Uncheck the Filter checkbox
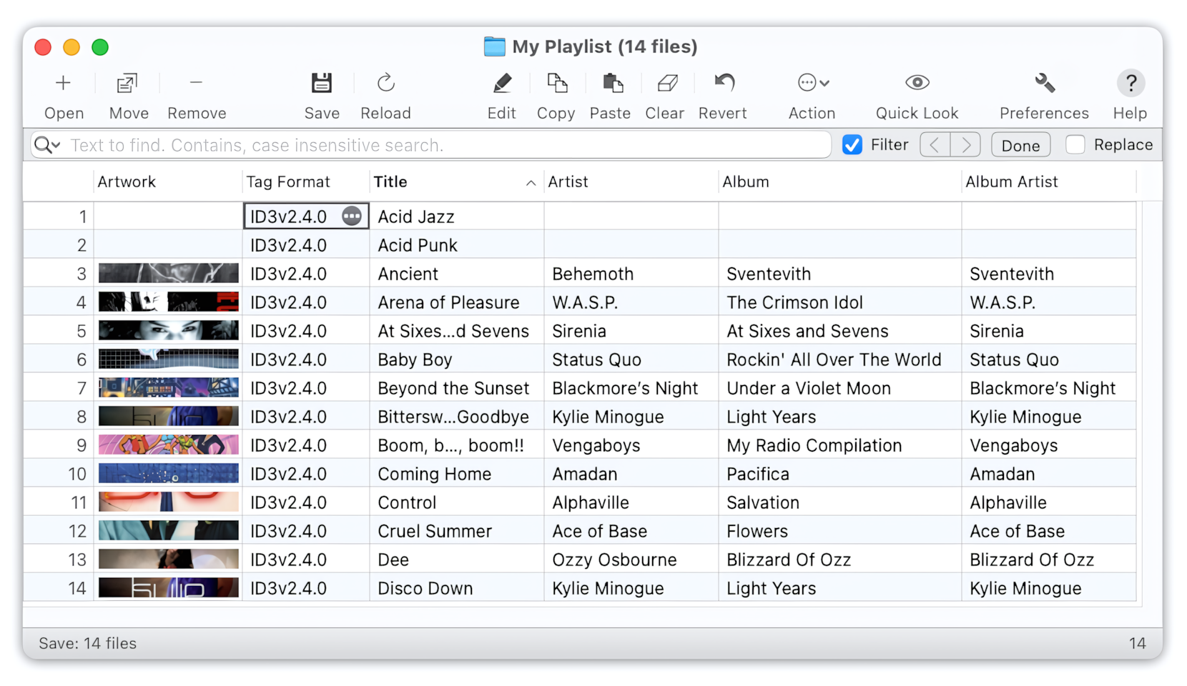The image size is (1187, 686). 852,145
